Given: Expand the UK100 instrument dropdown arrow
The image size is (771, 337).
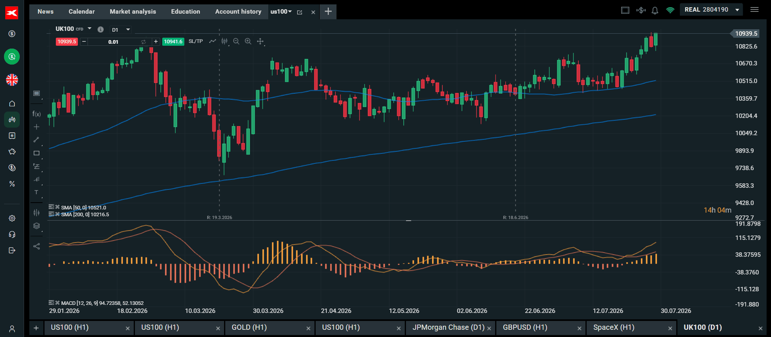Looking at the screenshot, I should tap(90, 29).
